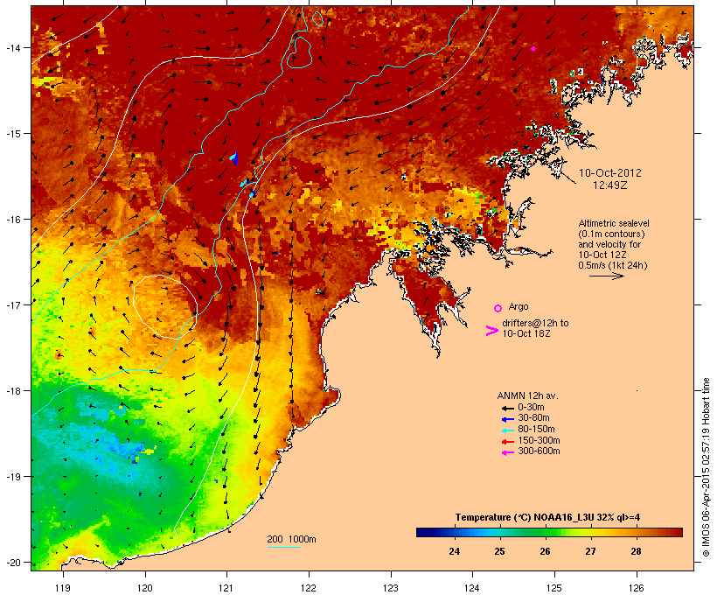Click latitude axis label '-15'
Image resolution: width=717 pixels, height=595 pixels.
13,134
